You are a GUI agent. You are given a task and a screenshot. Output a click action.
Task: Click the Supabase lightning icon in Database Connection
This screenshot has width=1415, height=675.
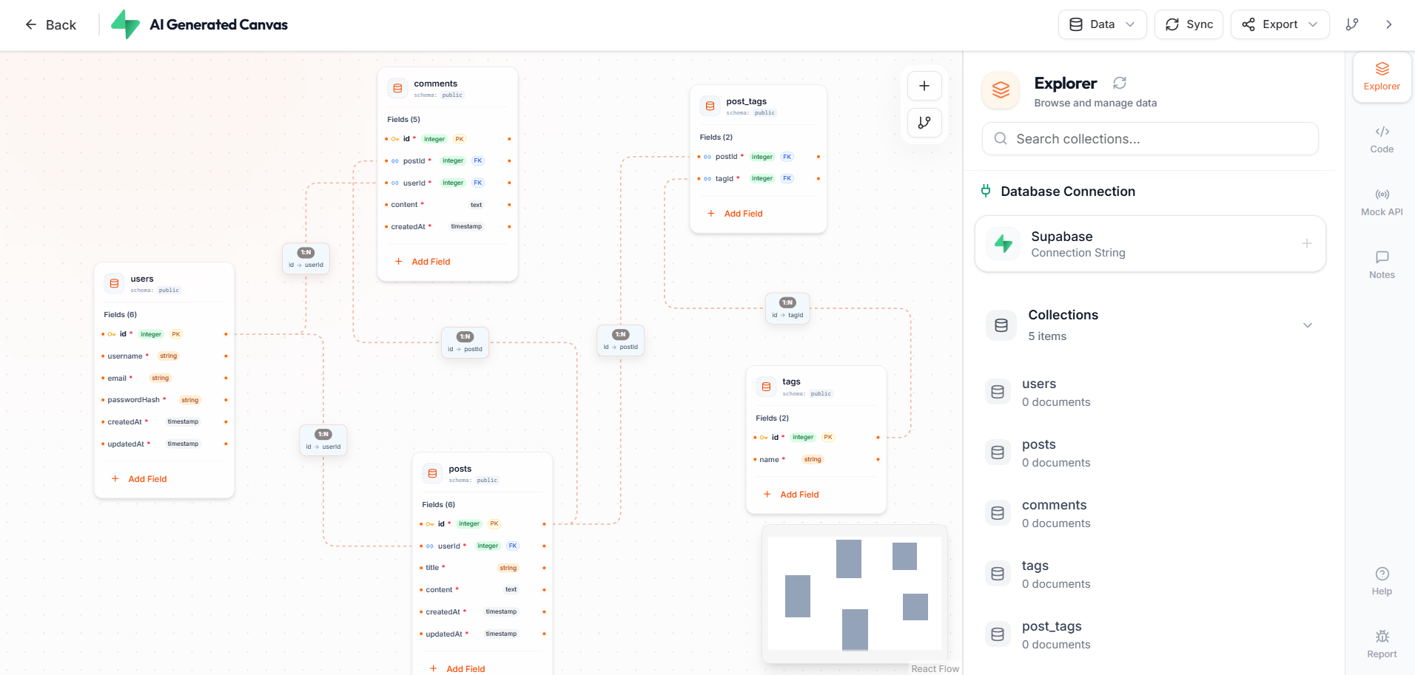1003,243
